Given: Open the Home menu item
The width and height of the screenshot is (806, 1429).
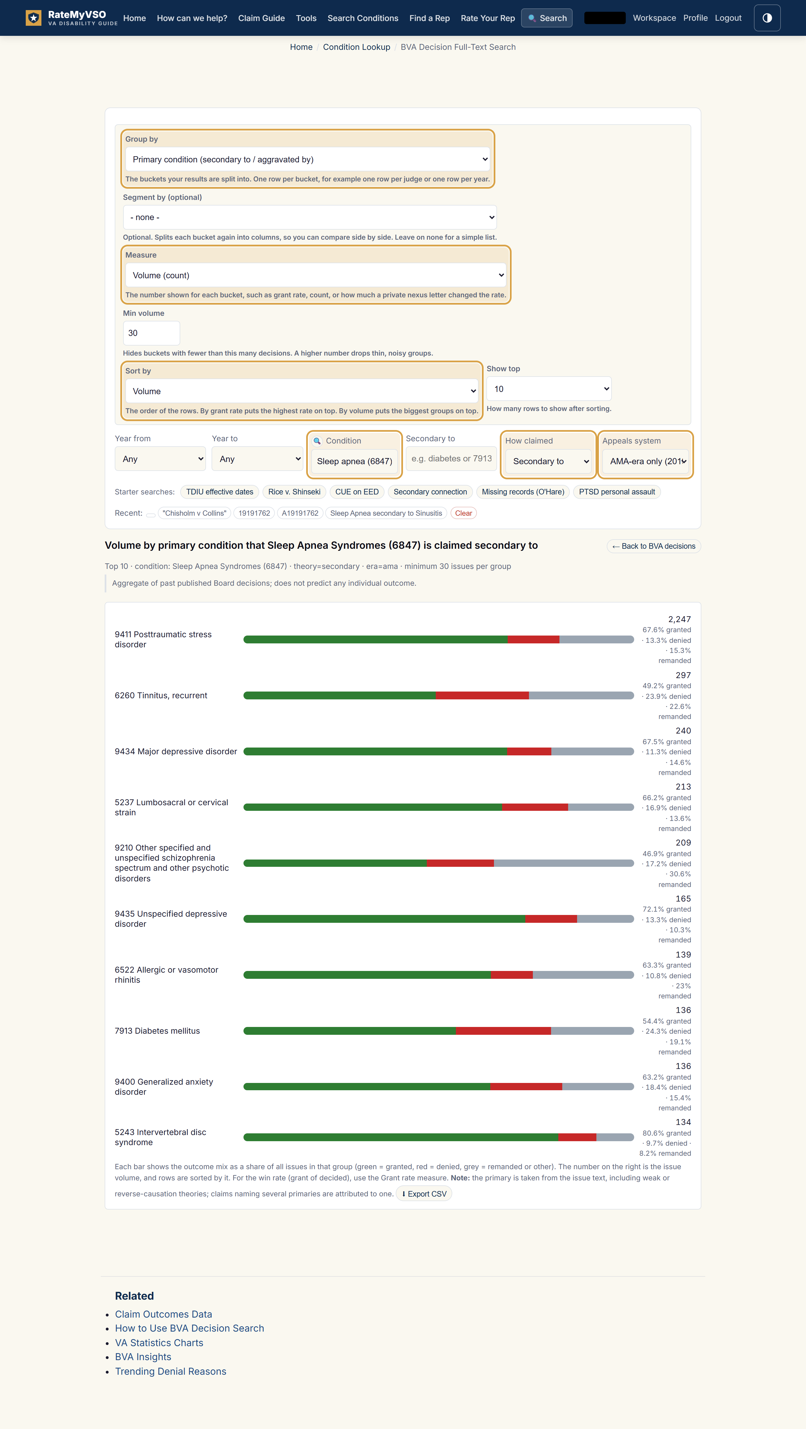Looking at the screenshot, I should coord(135,18).
